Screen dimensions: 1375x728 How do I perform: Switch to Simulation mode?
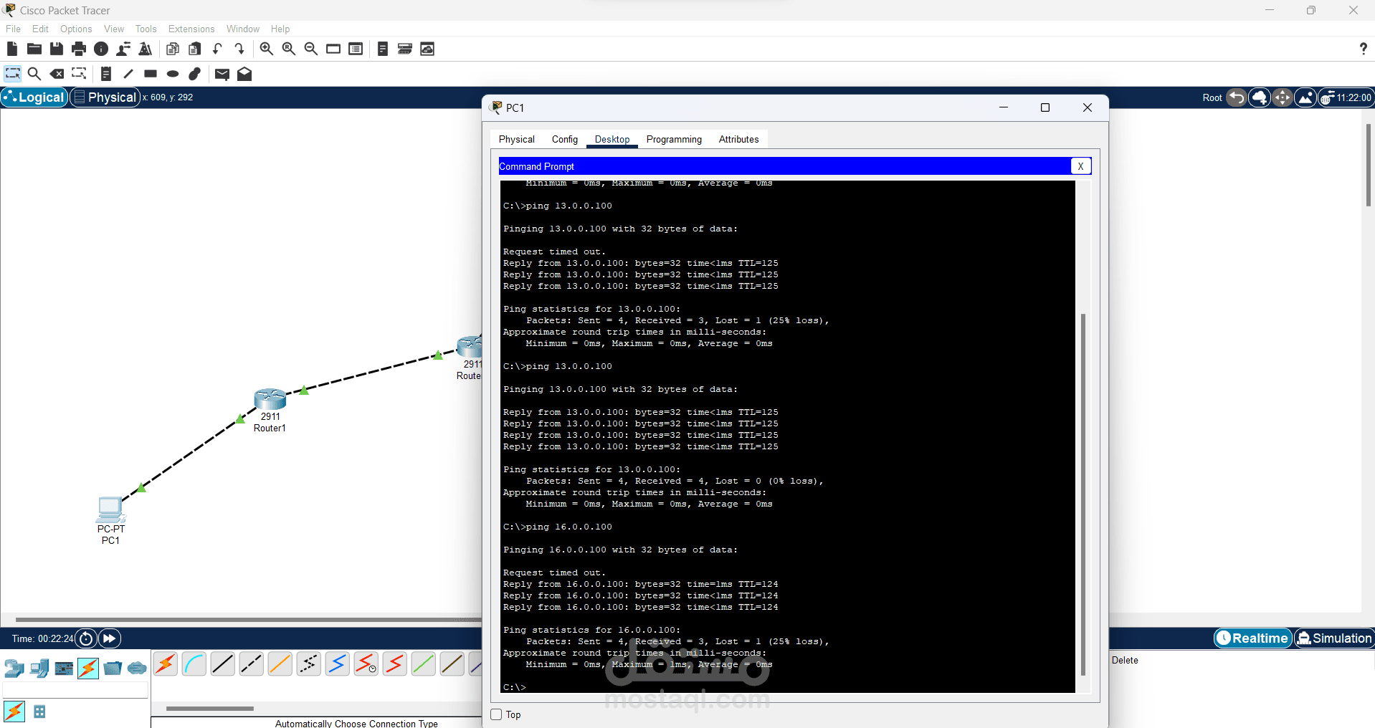(1333, 638)
